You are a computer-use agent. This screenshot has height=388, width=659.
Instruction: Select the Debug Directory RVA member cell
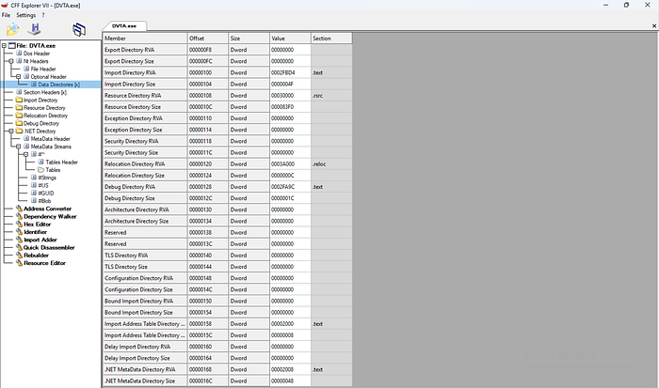tap(145, 187)
